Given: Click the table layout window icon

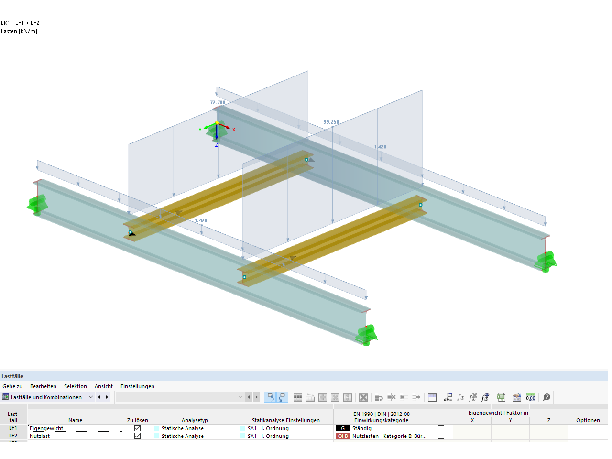Looking at the screenshot, I should point(432,397).
